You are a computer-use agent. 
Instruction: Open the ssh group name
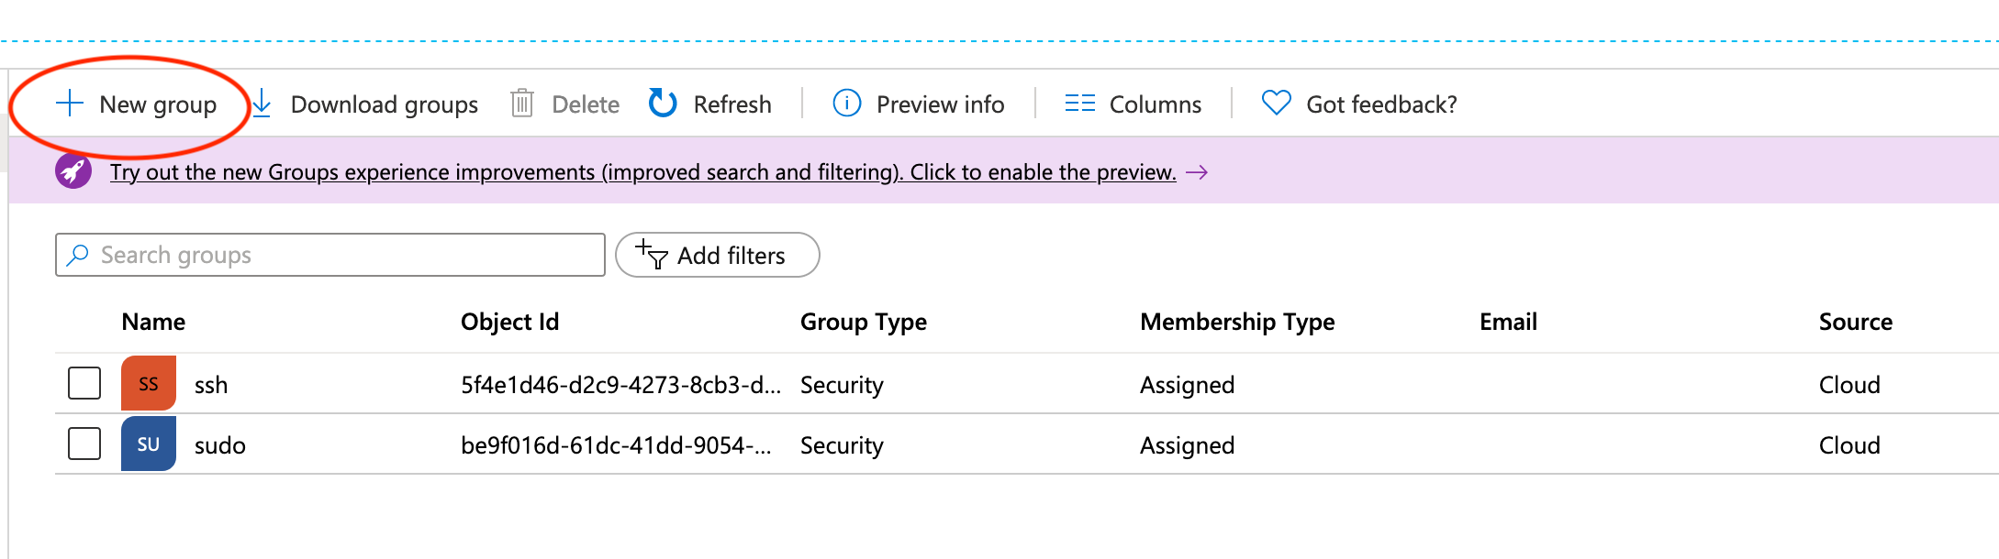[x=211, y=385]
